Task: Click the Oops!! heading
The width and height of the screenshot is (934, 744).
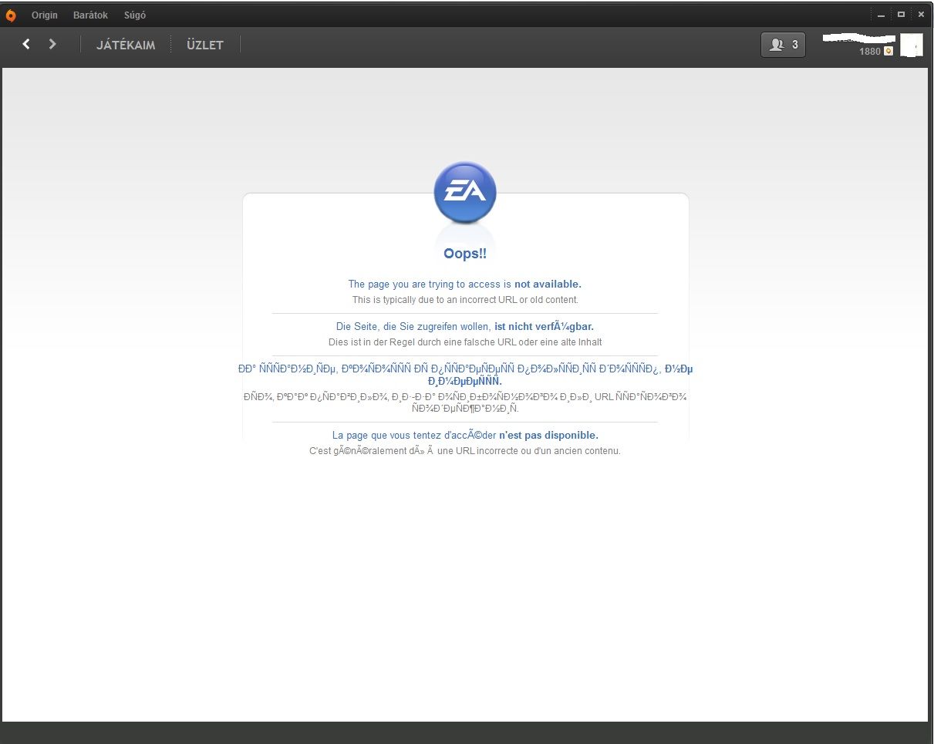Action: (x=465, y=254)
